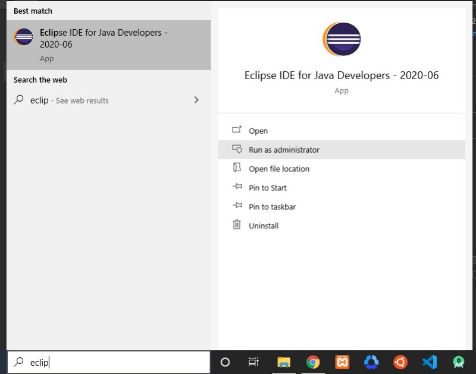Image resolution: width=476 pixels, height=374 pixels.
Task: Click the Uninstall trash icon
Action: coord(236,225)
